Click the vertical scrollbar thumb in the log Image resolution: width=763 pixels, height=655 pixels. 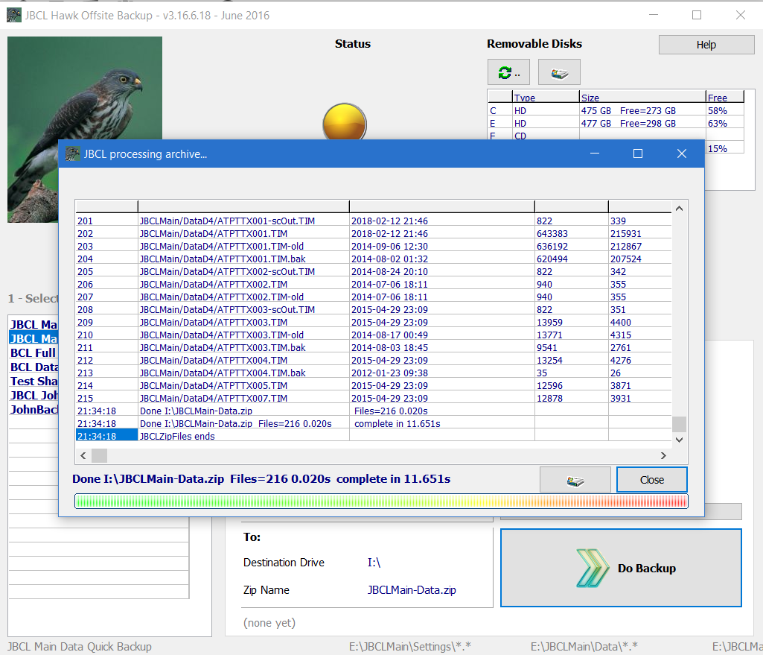[679, 424]
